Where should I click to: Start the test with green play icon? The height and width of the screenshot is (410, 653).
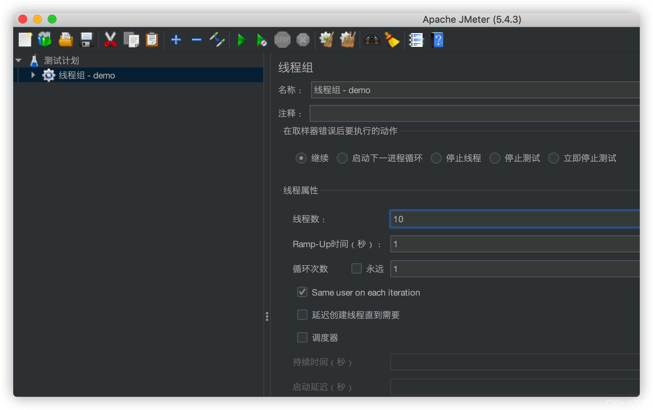tap(241, 40)
